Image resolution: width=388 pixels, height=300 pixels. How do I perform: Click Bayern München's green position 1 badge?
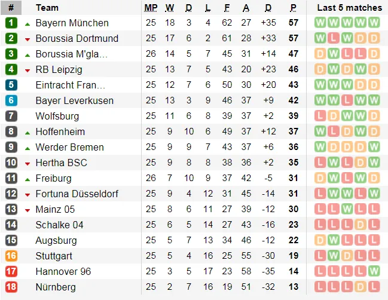(x=11, y=23)
